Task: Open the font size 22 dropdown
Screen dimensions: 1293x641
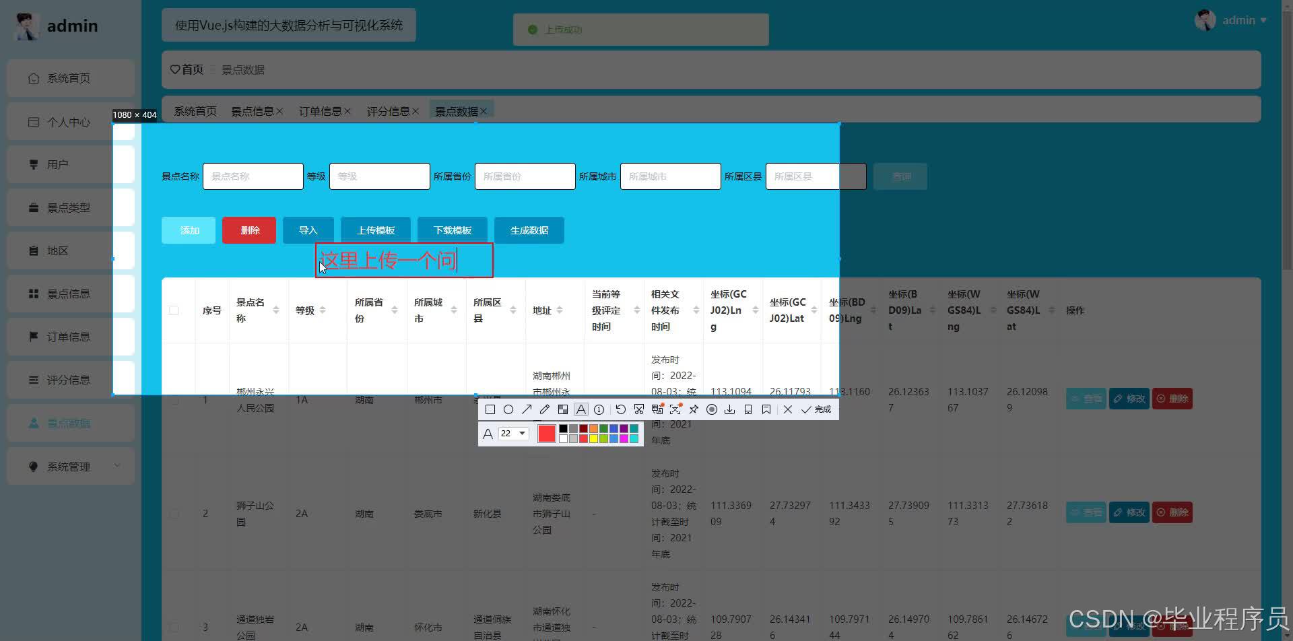Action: pos(514,434)
